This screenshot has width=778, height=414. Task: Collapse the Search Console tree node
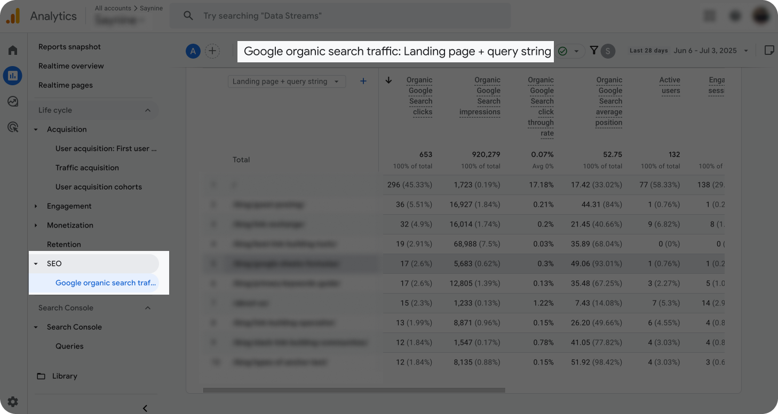pyautogui.click(x=36, y=327)
